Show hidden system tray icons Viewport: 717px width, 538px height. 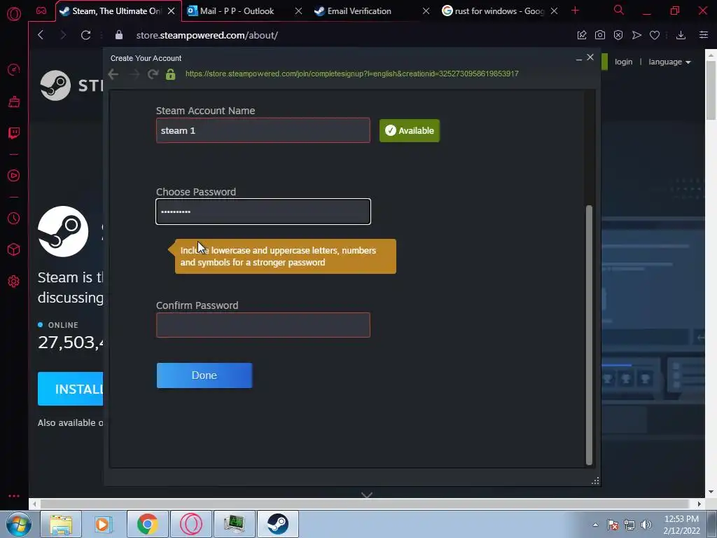click(595, 525)
